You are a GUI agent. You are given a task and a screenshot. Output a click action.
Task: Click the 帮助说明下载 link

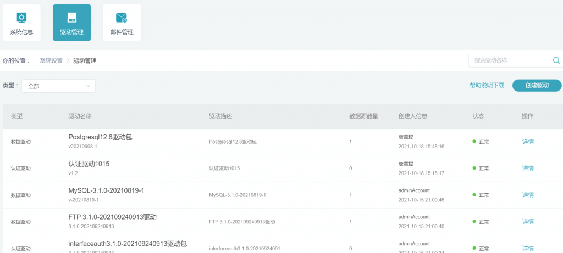pyautogui.click(x=487, y=85)
